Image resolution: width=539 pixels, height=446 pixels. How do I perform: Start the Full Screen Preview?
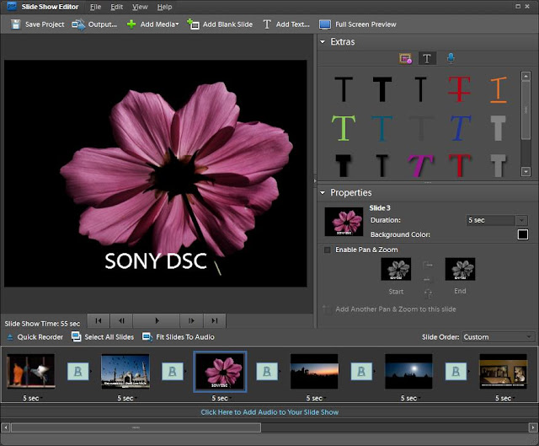357,24
